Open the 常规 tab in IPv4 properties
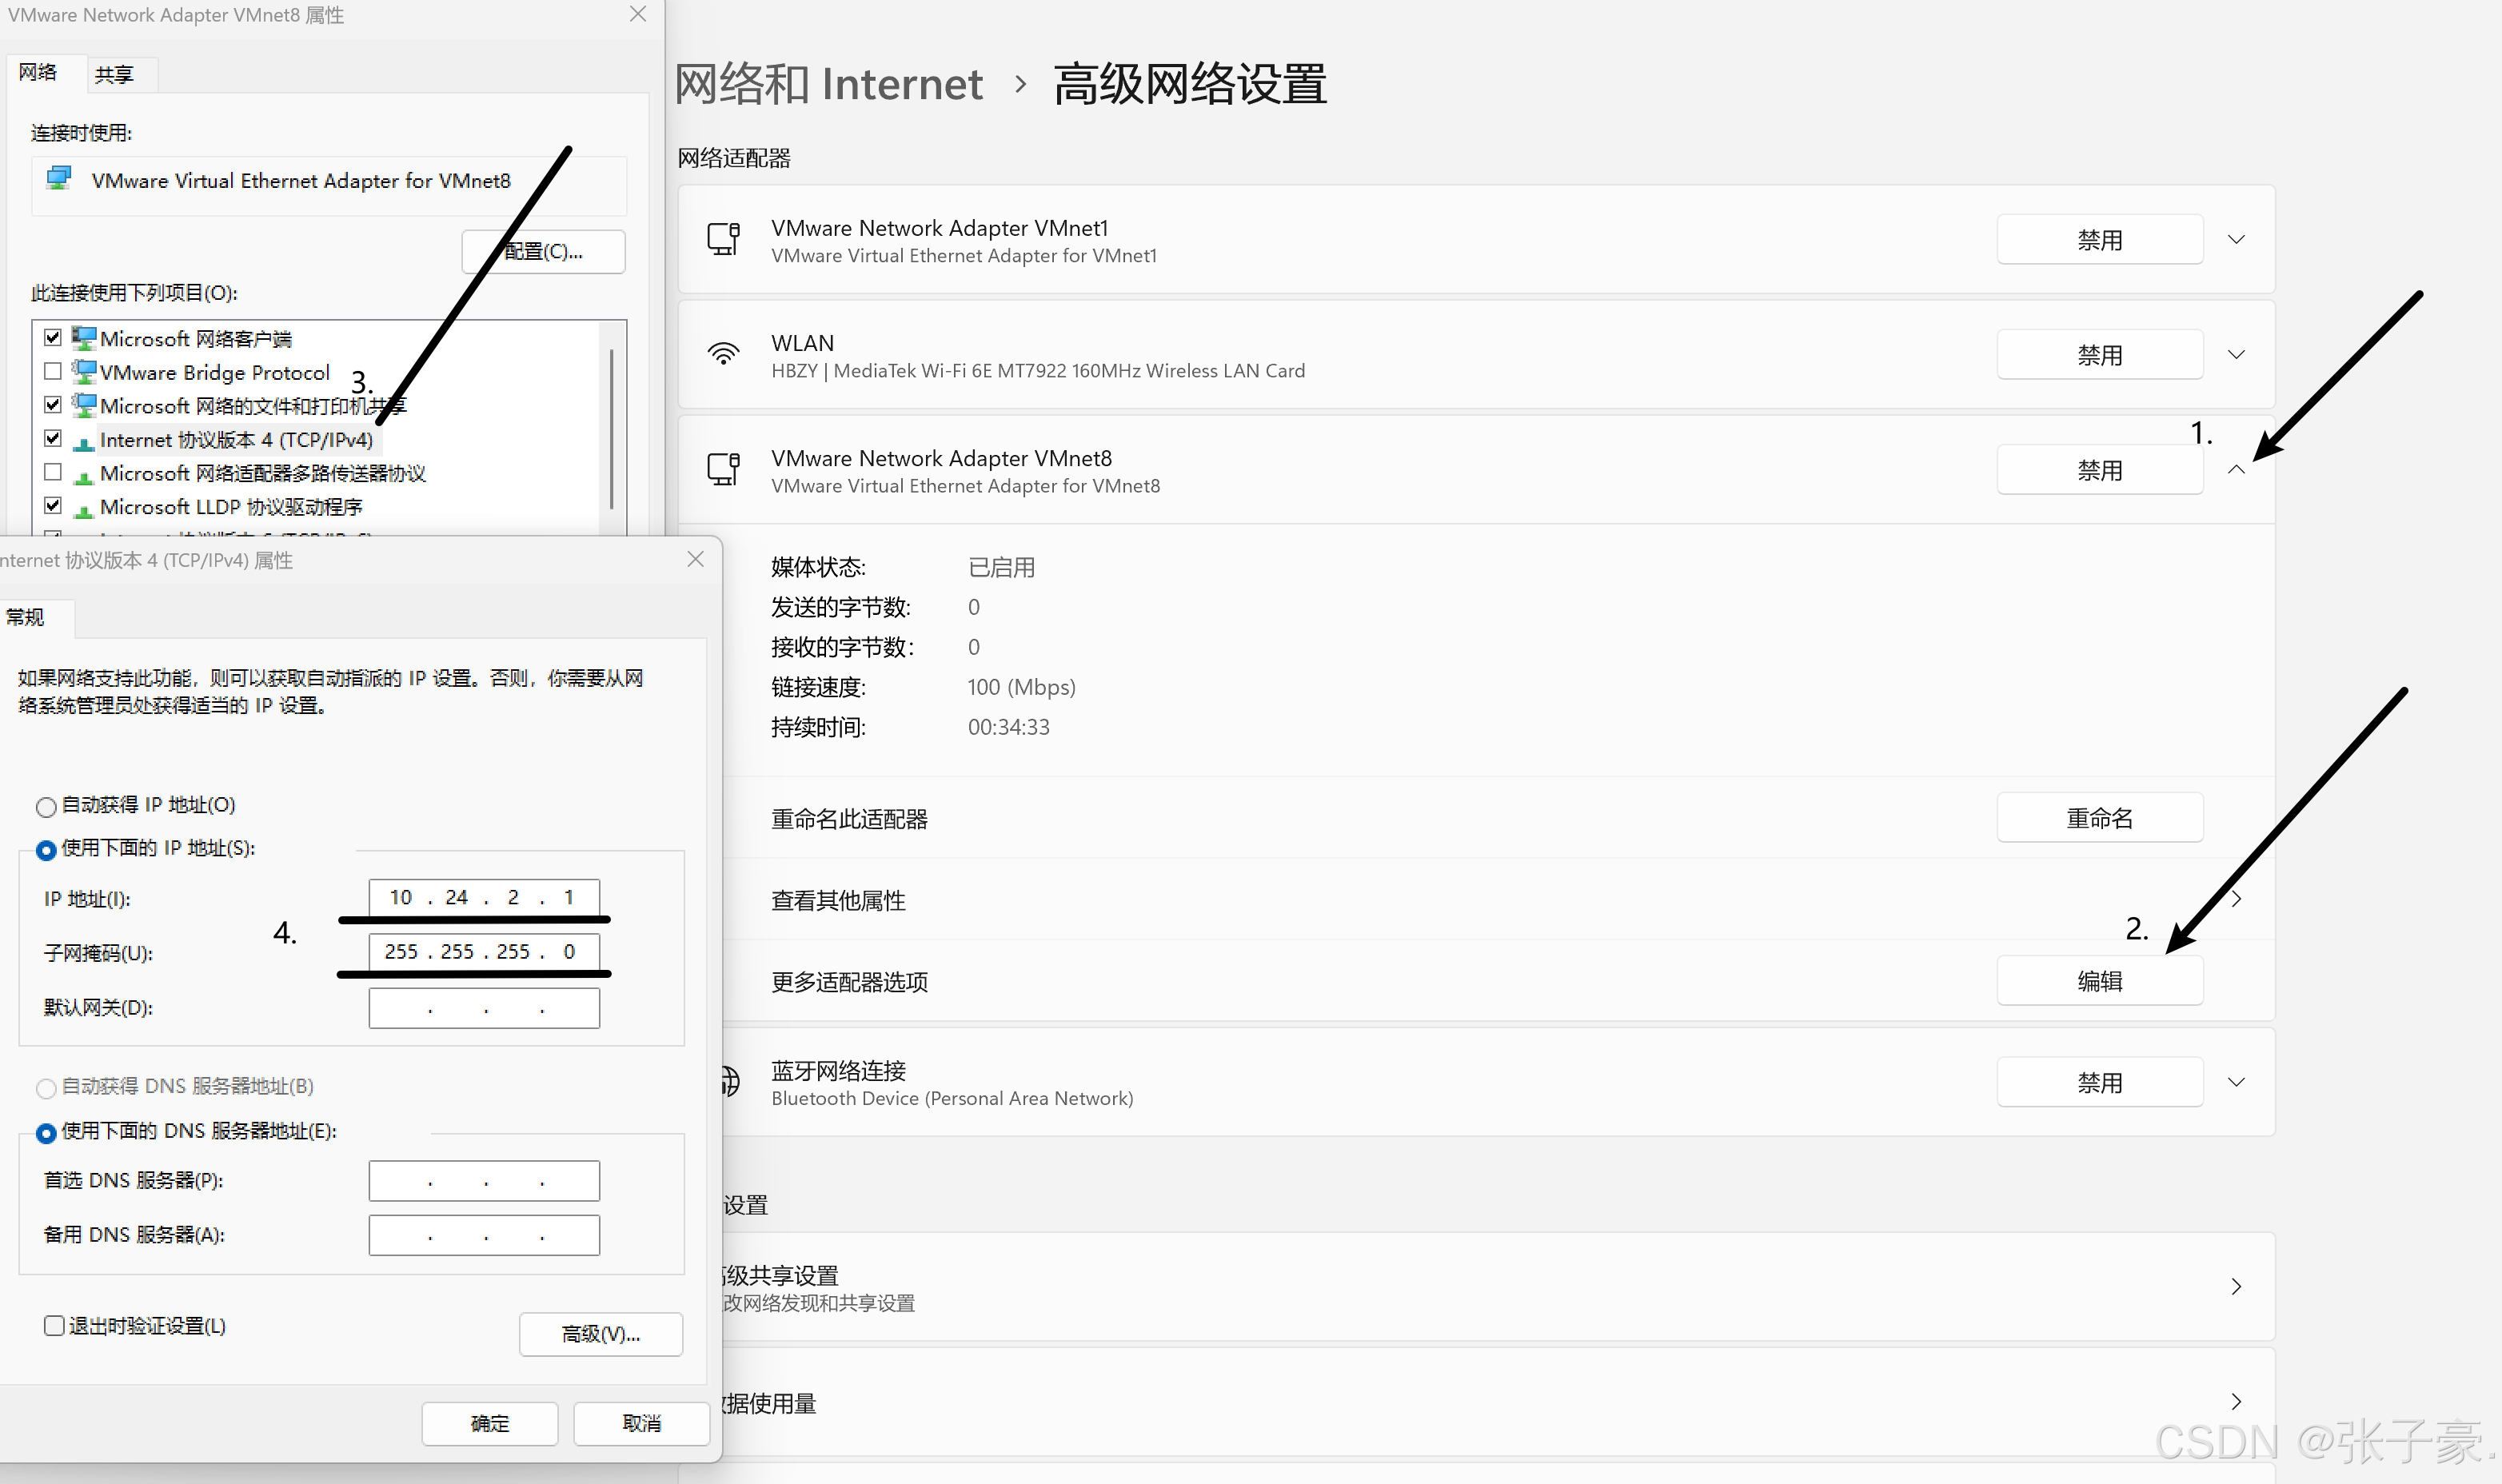Image resolution: width=2502 pixels, height=1484 pixels. coord(26,617)
